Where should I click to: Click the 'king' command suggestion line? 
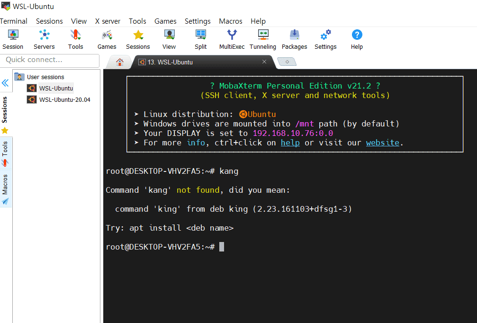point(234,209)
